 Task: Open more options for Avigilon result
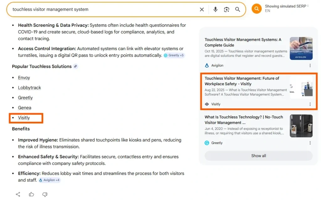click(310, 66)
